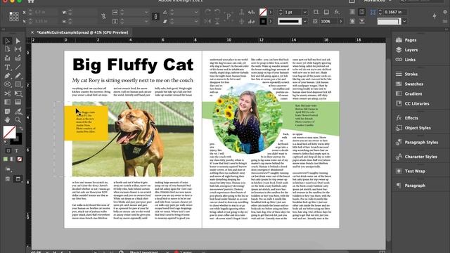Screen dimensions: 450x253
Task: Select the Ellipse Frame tool
Action: [8, 84]
